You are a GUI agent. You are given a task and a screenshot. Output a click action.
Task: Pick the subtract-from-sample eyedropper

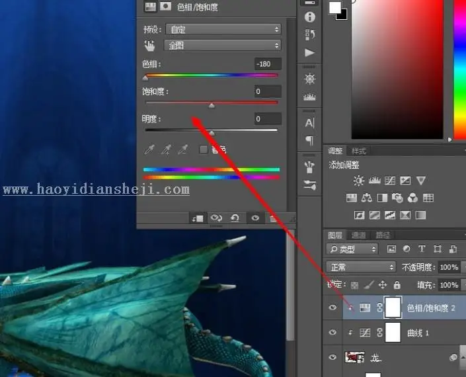[x=183, y=149]
